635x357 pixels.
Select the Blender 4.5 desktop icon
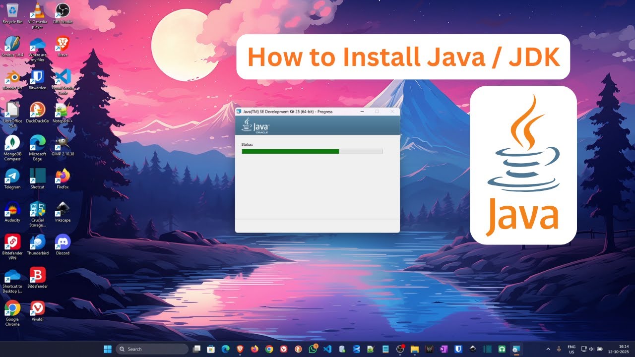click(x=12, y=79)
